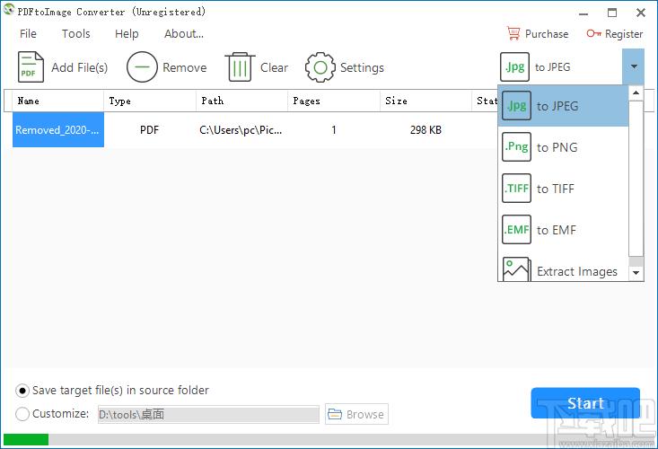Click the Remove minus circle icon

point(142,67)
